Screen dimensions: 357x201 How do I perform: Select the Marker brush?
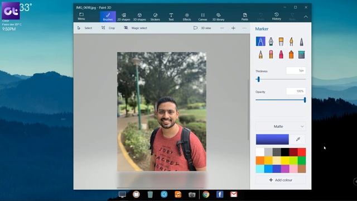pos(260,41)
